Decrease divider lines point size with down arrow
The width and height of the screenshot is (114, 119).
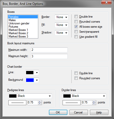coord(94,104)
